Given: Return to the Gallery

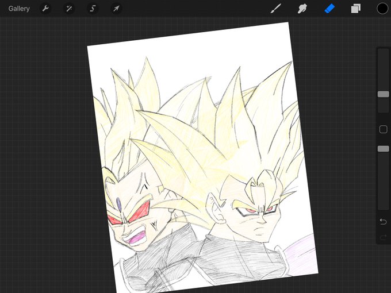Looking at the screenshot, I should 19,9.
